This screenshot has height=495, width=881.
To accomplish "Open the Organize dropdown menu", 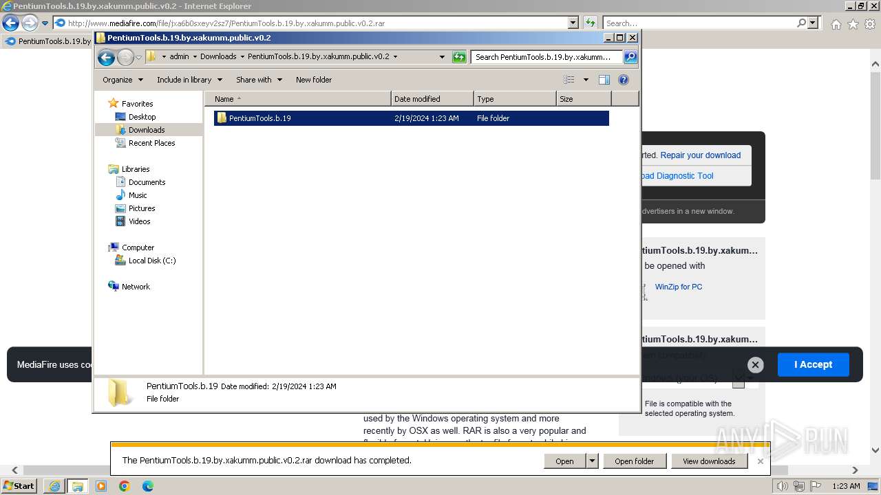I will point(123,80).
